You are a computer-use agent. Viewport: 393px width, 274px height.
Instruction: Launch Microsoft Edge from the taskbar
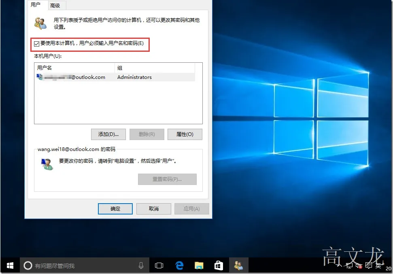179,266
